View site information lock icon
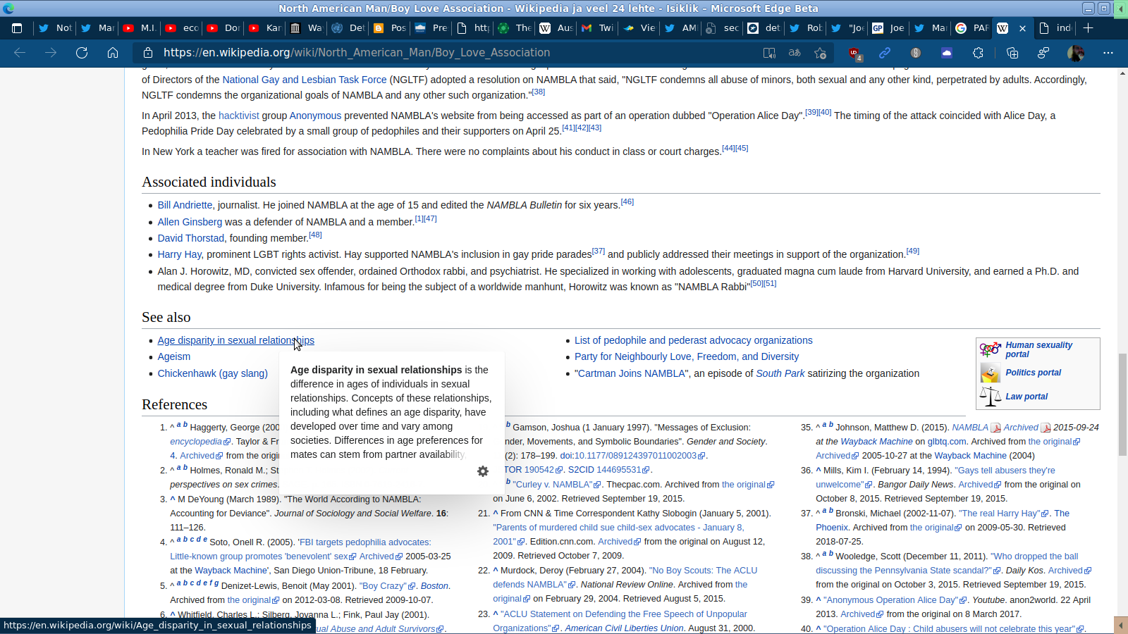This screenshot has width=1128, height=634. click(148, 53)
